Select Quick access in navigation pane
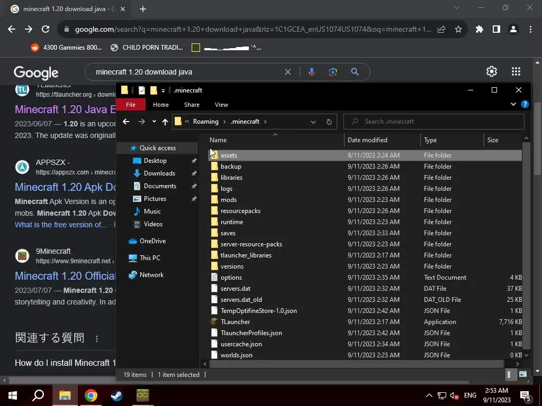The height and width of the screenshot is (406, 542). [158, 148]
